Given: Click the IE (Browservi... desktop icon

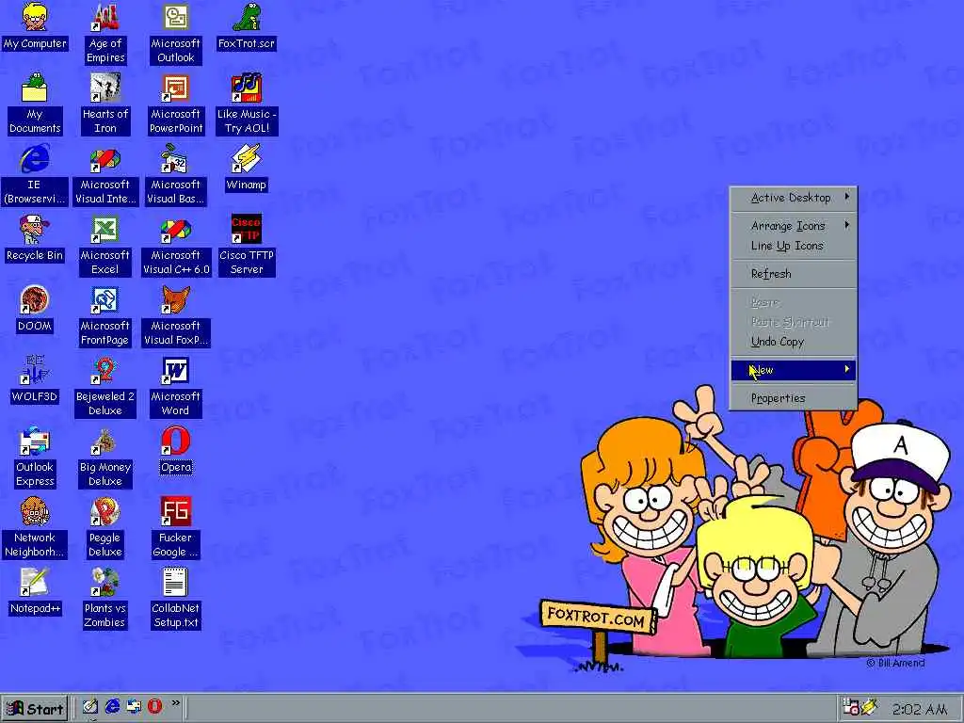Looking at the screenshot, I should (x=35, y=174).
